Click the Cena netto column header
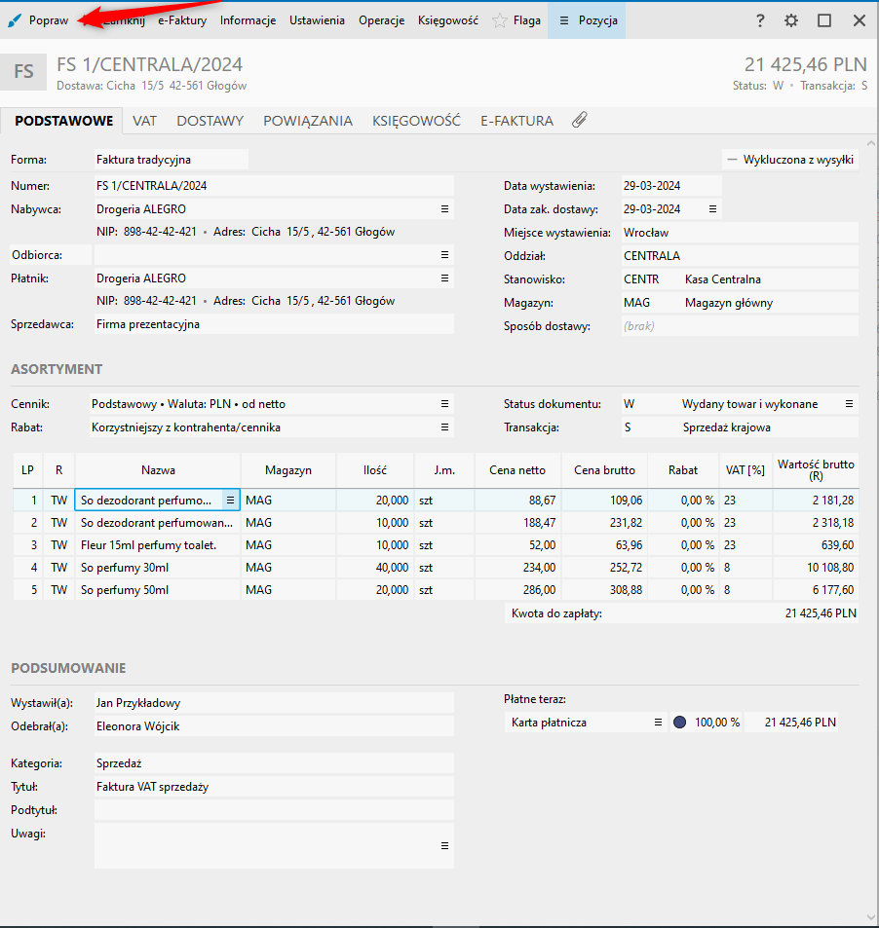Viewport: 879px width, 928px height. tap(517, 470)
